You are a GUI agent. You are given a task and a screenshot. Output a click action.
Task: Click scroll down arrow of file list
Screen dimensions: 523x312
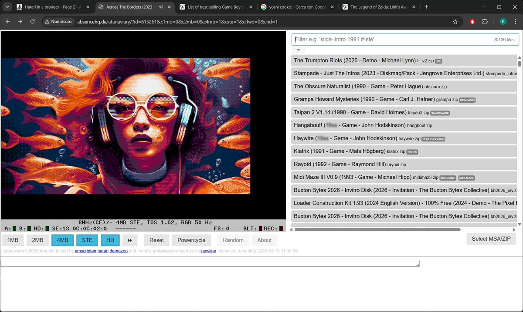point(520,225)
